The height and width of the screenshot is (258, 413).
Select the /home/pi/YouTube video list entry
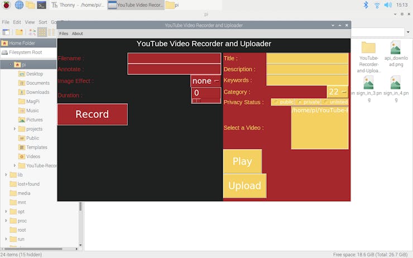click(320, 110)
